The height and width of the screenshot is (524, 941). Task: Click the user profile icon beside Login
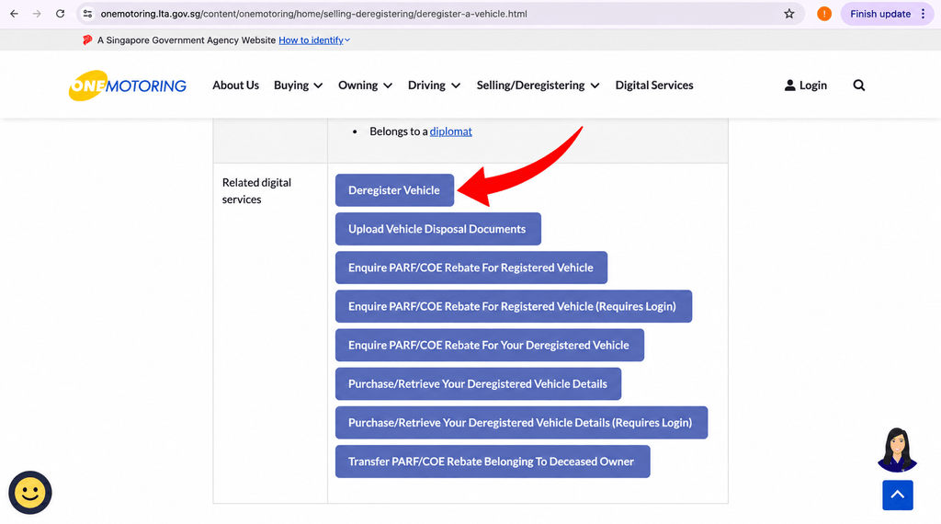789,85
